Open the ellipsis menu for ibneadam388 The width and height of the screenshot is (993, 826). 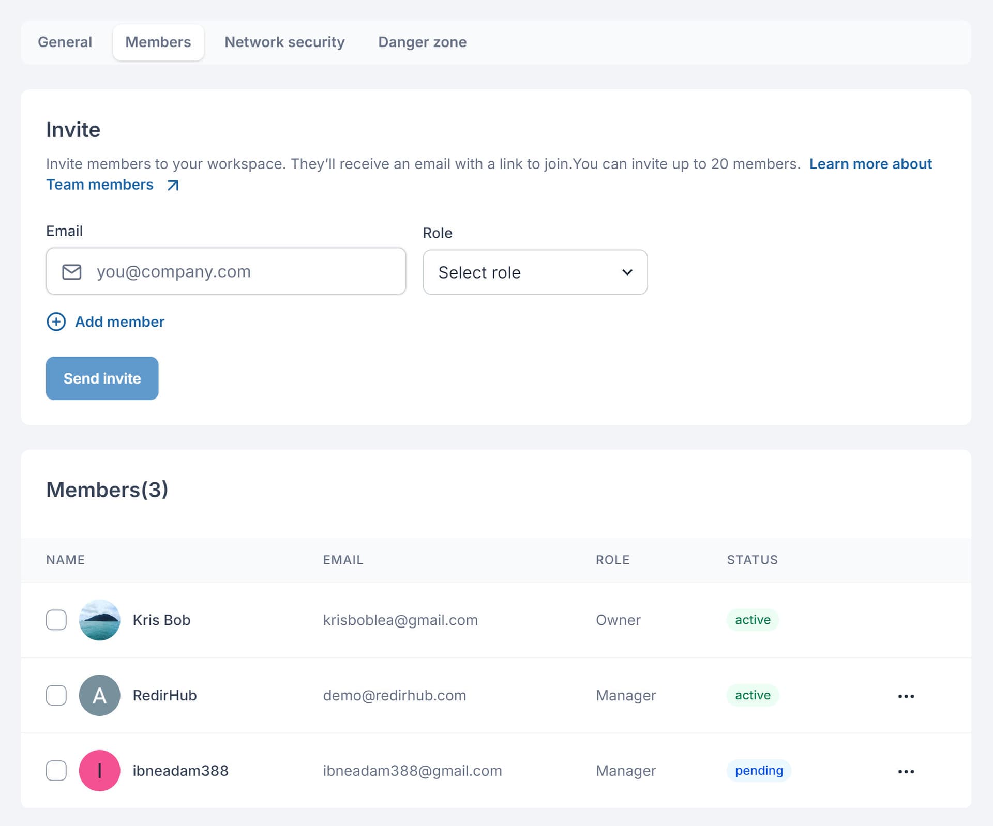coord(906,771)
